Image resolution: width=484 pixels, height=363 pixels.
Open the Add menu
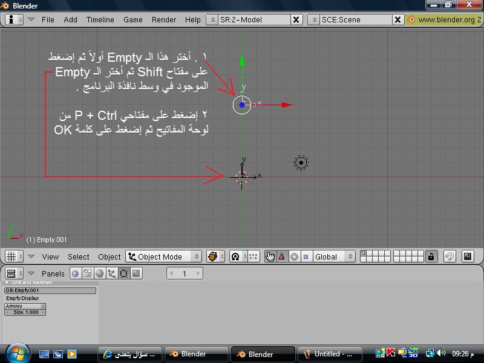click(70, 20)
